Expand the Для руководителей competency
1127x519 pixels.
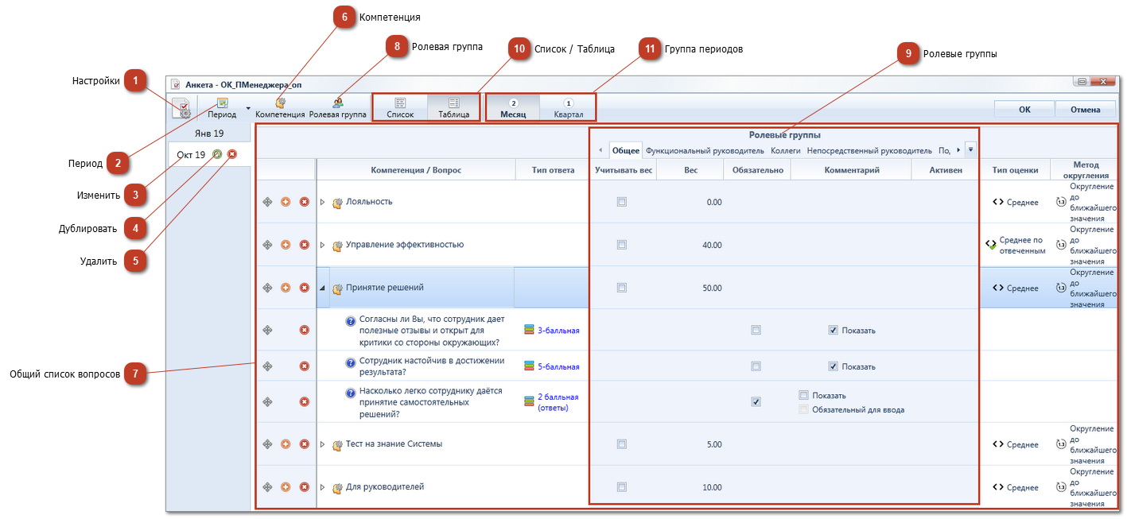(323, 487)
